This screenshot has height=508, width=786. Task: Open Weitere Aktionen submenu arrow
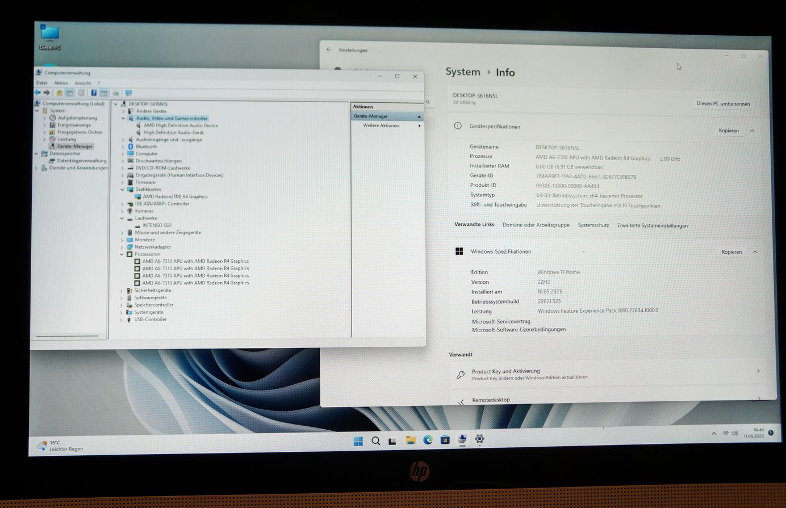pos(419,125)
